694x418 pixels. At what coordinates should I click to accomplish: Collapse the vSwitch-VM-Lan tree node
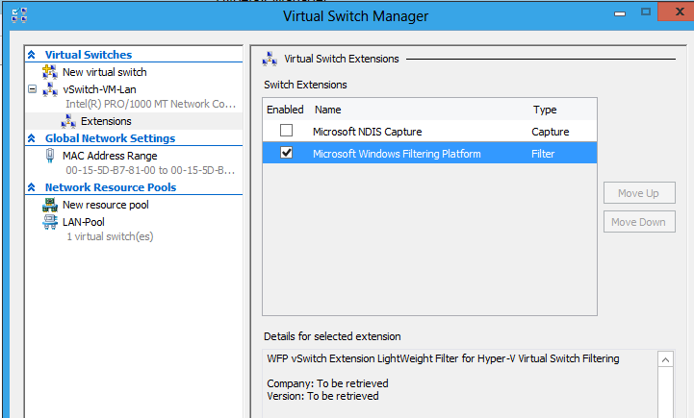(32, 88)
